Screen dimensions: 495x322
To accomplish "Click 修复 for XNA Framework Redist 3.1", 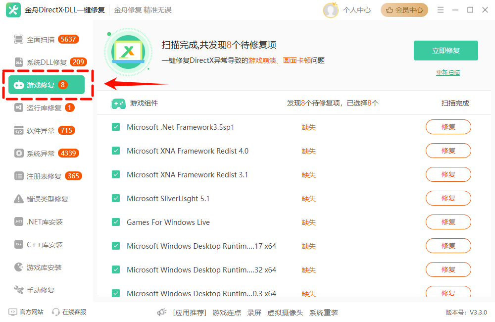I will click(448, 174).
